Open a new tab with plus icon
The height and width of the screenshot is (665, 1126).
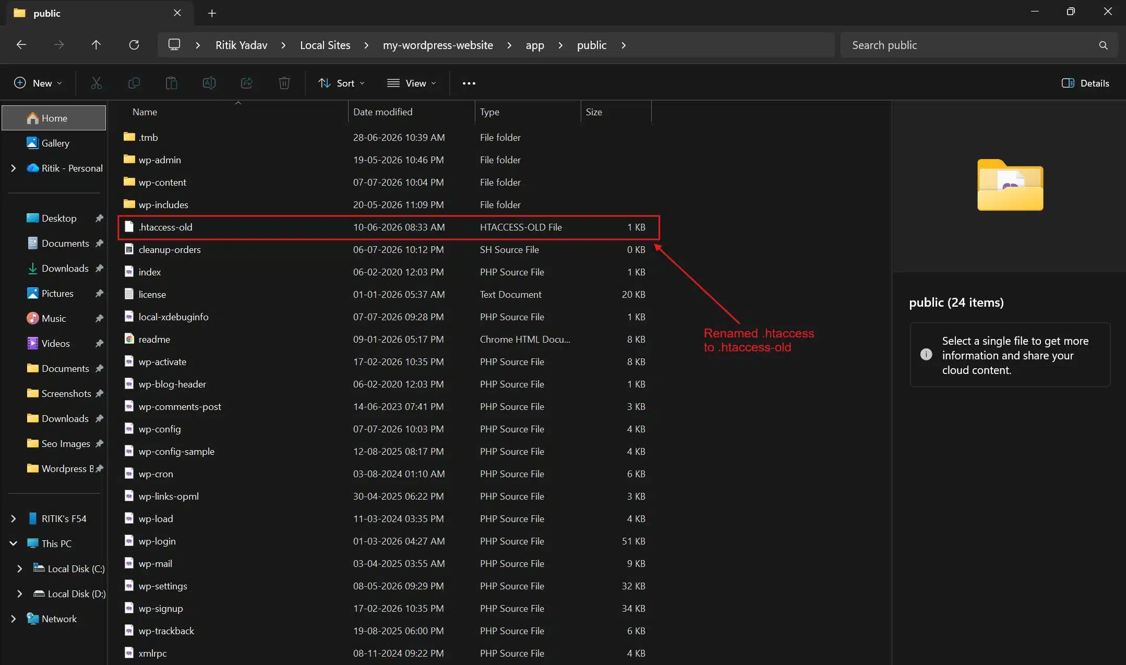[212, 13]
